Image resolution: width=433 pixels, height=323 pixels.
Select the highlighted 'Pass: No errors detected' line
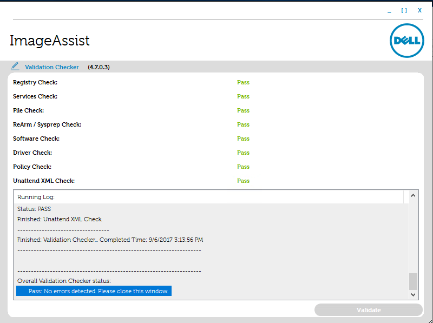(x=94, y=291)
